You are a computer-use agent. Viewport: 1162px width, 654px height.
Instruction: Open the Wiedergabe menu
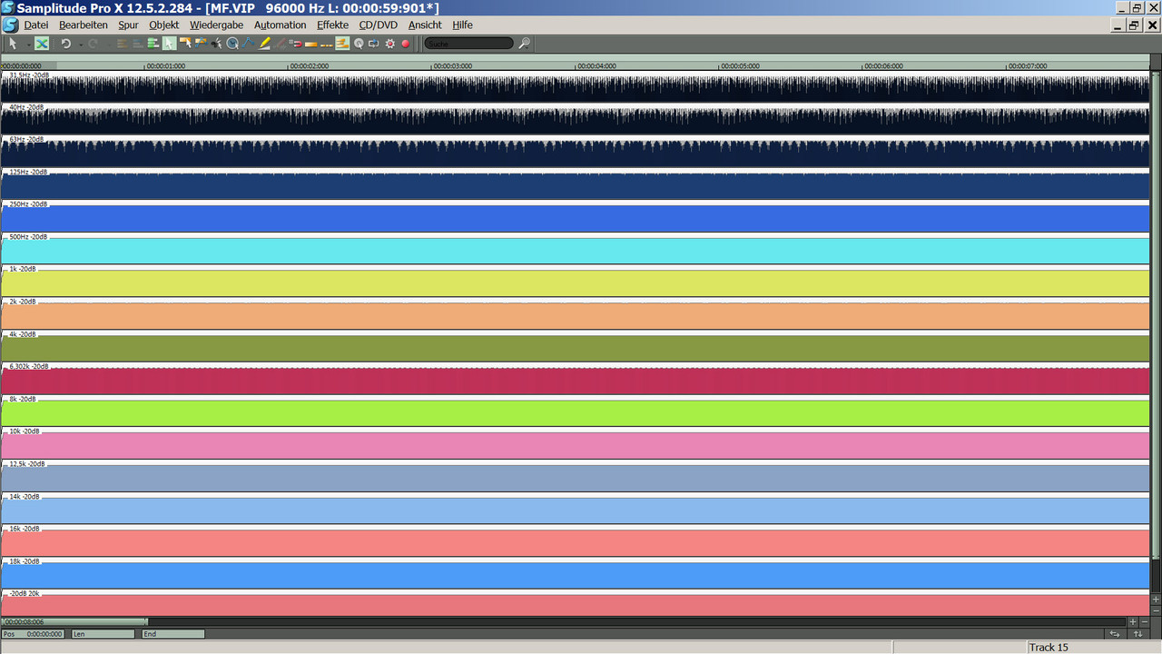(216, 25)
